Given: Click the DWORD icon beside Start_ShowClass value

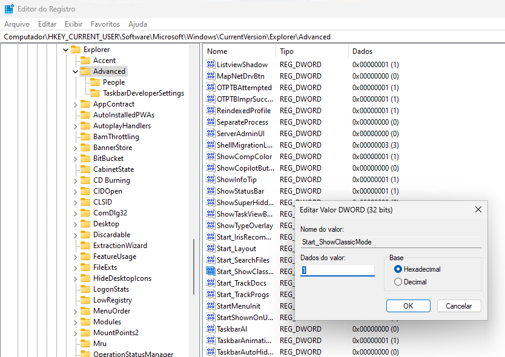Looking at the screenshot, I should (x=211, y=272).
